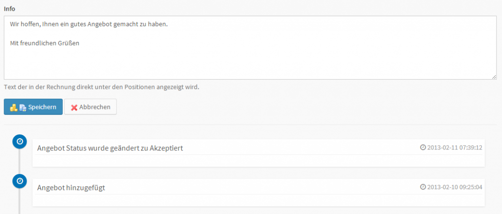Image resolution: width=502 pixels, height=214 pixels.
Task: Click the help text about Rechnung Positionen
Action: (101, 87)
